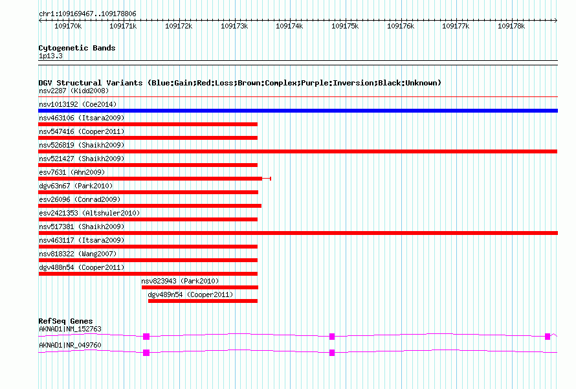Open the nsv2287 (Kidd2008) variant label
The height and width of the screenshot is (389, 576).
[x=74, y=91]
